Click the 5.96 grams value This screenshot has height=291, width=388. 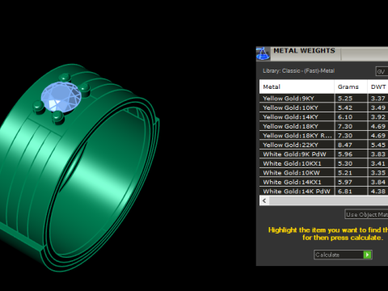345,154
